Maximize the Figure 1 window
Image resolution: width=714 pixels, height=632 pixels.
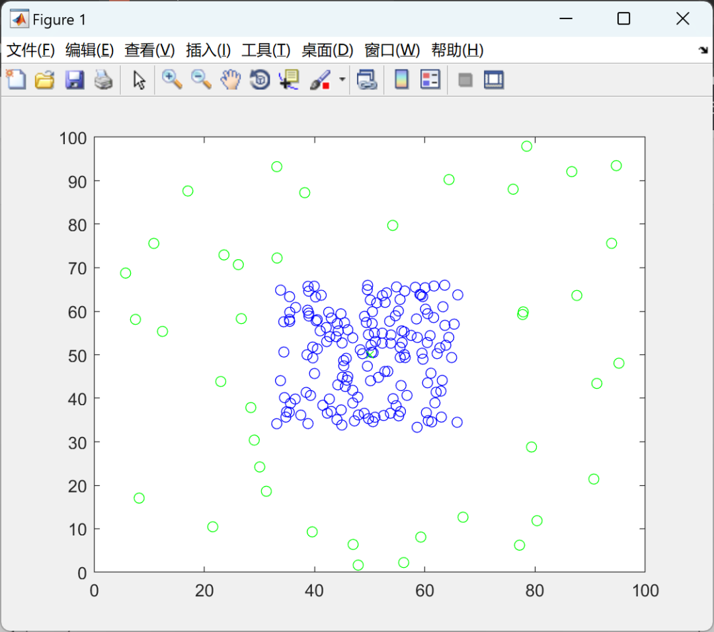(x=623, y=19)
